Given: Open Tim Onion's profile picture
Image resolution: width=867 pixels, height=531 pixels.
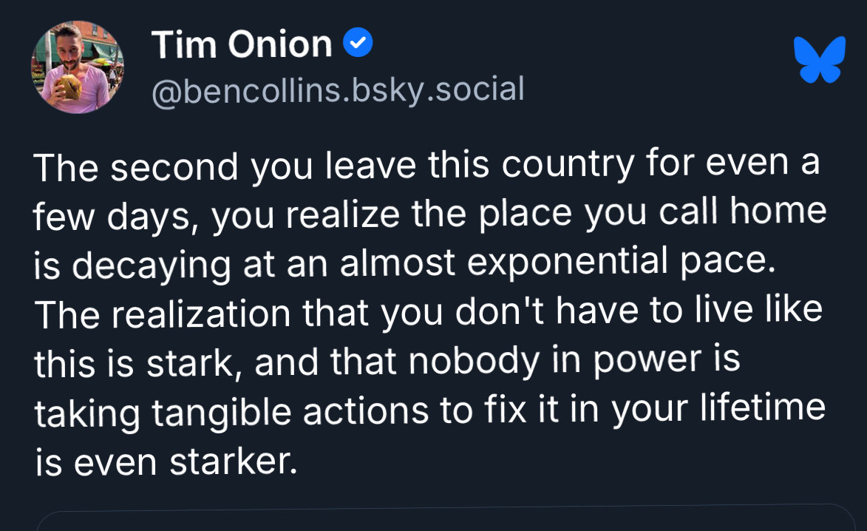Looking at the screenshot, I should click(x=77, y=67).
